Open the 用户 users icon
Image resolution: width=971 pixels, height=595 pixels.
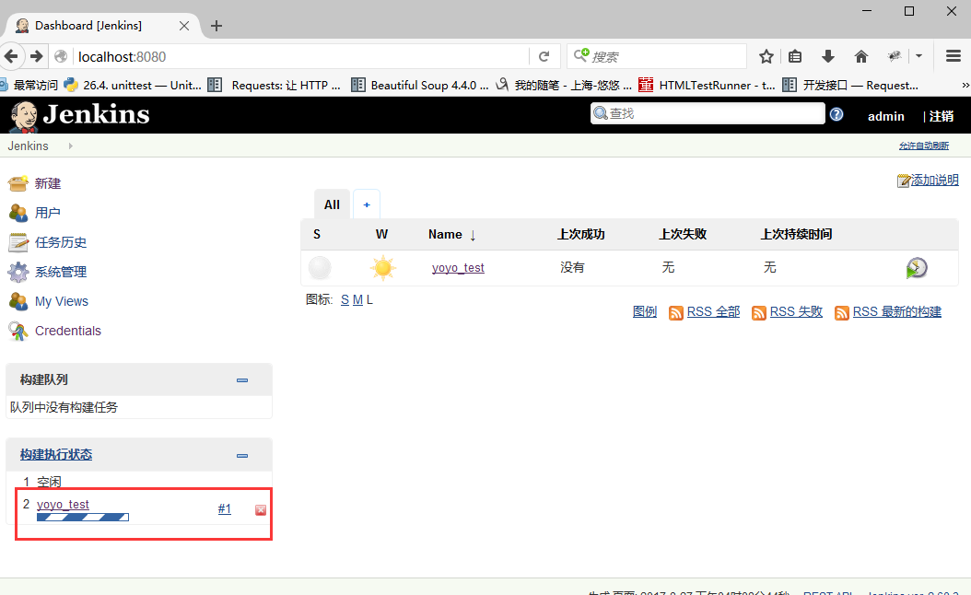pyautogui.click(x=18, y=213)
